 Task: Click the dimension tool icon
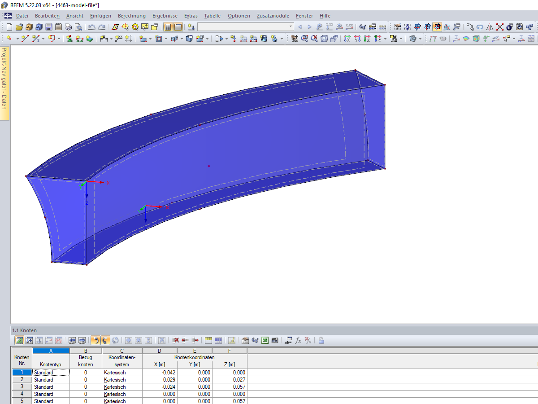pyautogui.click(x=104, y=39)
